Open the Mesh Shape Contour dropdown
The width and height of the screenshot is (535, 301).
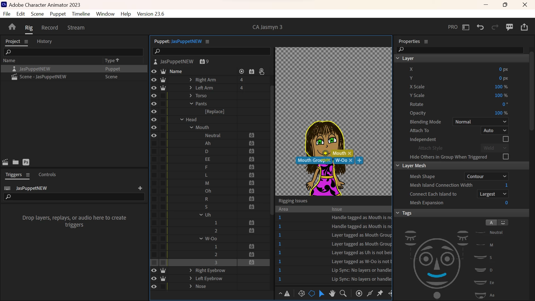(x=486, y=176)
